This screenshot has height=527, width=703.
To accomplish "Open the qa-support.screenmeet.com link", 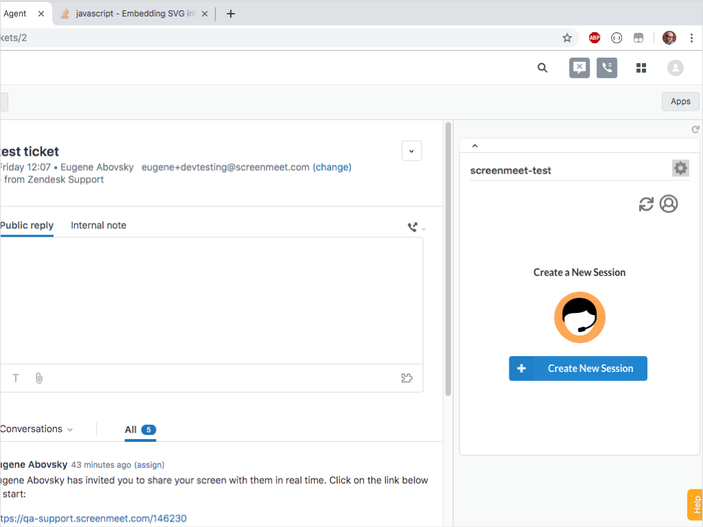I will point(93,518).
